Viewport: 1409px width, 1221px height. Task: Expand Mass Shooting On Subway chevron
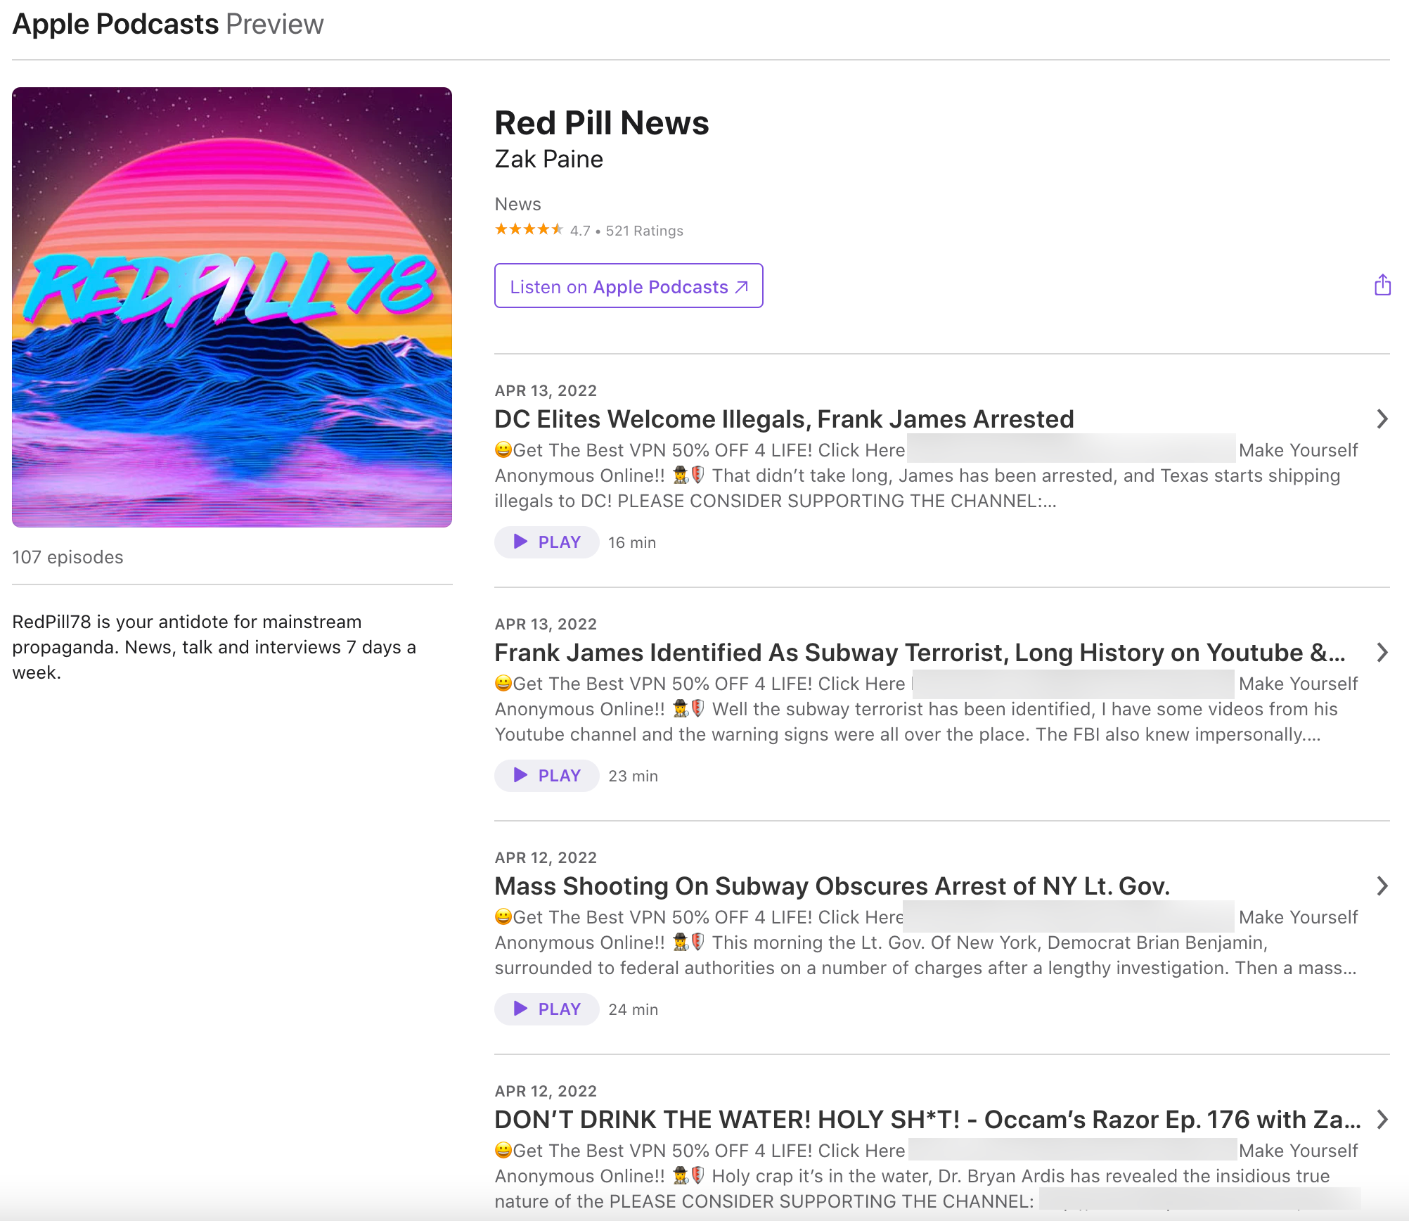[x=1382, y=886]
